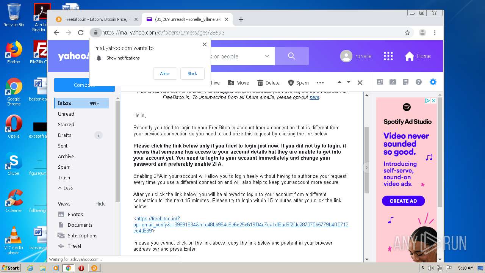485x273 pixels.
Task: Delete the open email
Action: tap(268, 83)
